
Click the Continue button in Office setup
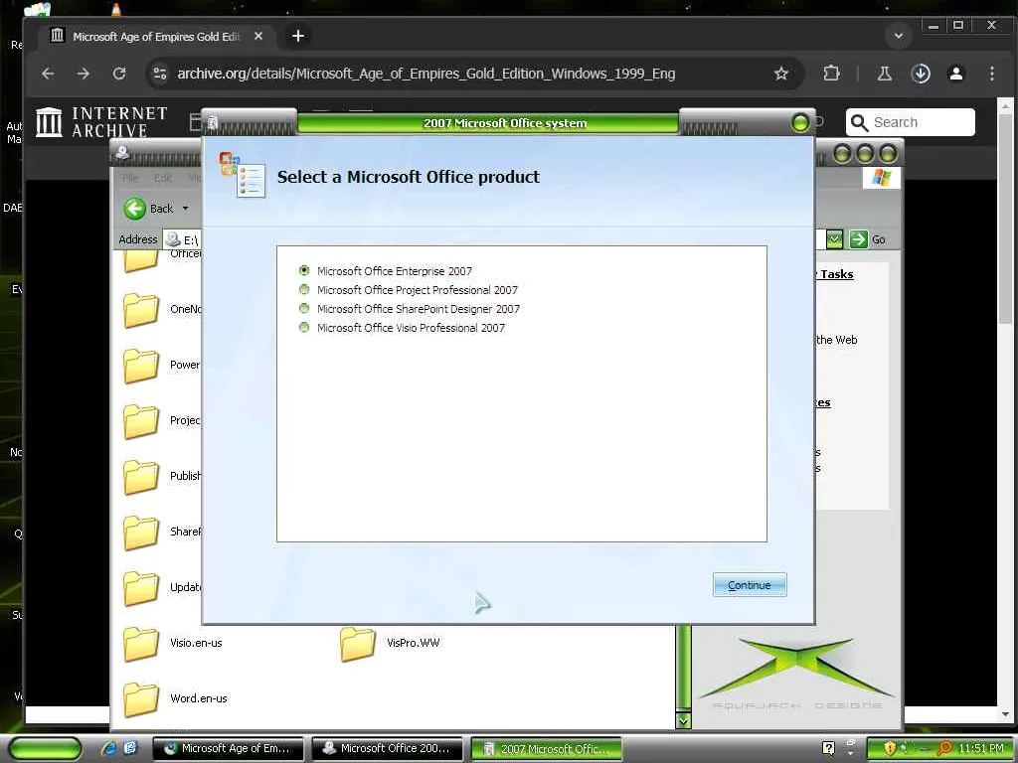tap(750, 584)
